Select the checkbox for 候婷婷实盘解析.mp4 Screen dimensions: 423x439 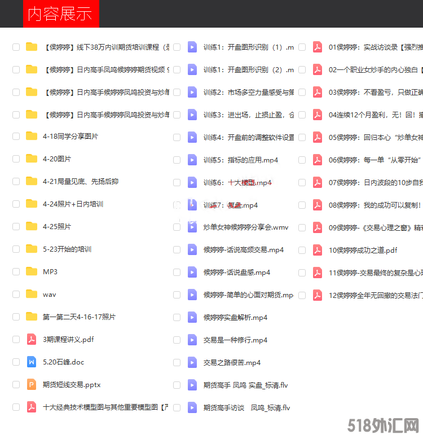177,318
